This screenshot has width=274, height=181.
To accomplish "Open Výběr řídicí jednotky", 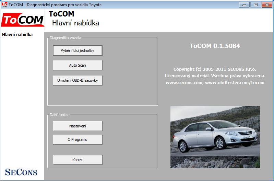I will pos(78,50).
